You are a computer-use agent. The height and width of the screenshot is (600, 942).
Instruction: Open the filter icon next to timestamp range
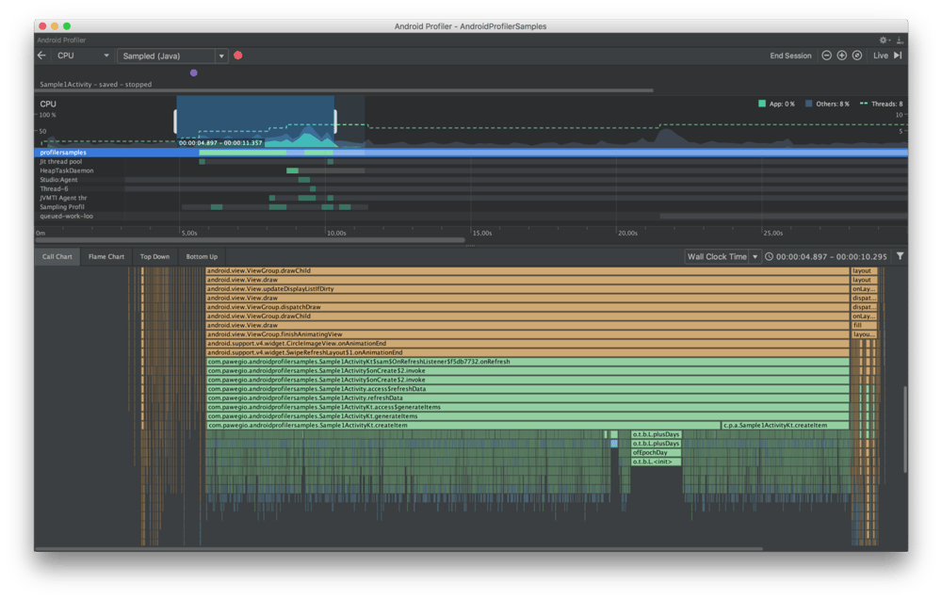(901, 255)
